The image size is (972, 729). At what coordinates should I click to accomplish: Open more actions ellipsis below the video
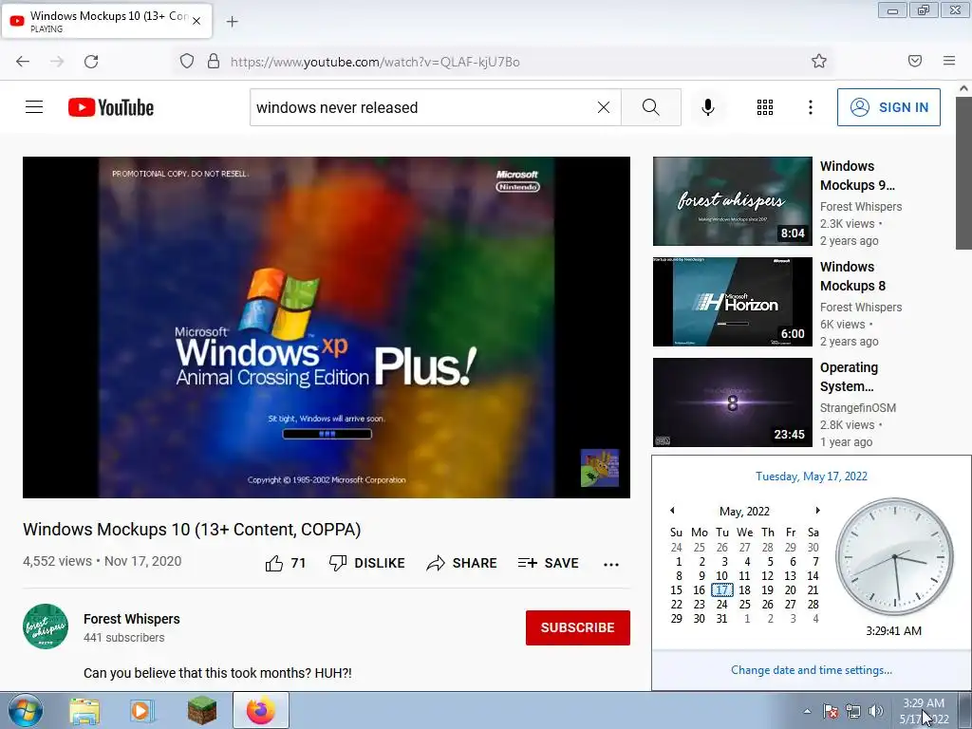click(611, 564)
